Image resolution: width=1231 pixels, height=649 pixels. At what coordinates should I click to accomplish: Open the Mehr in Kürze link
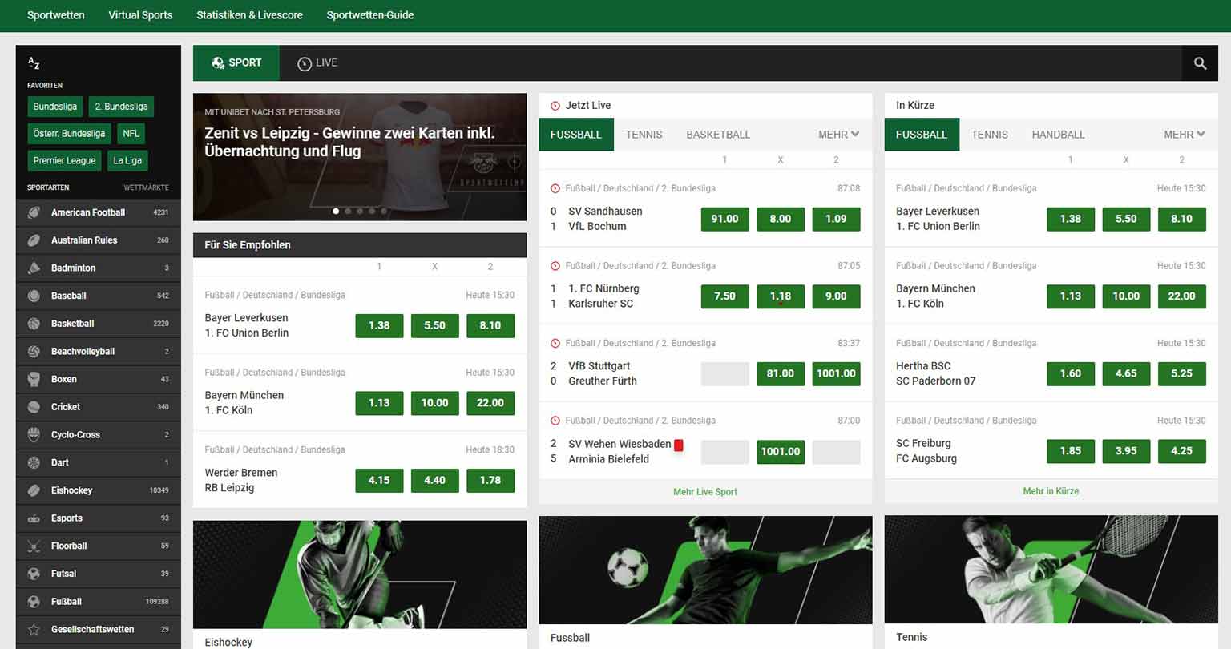[x=1051, y=491]
